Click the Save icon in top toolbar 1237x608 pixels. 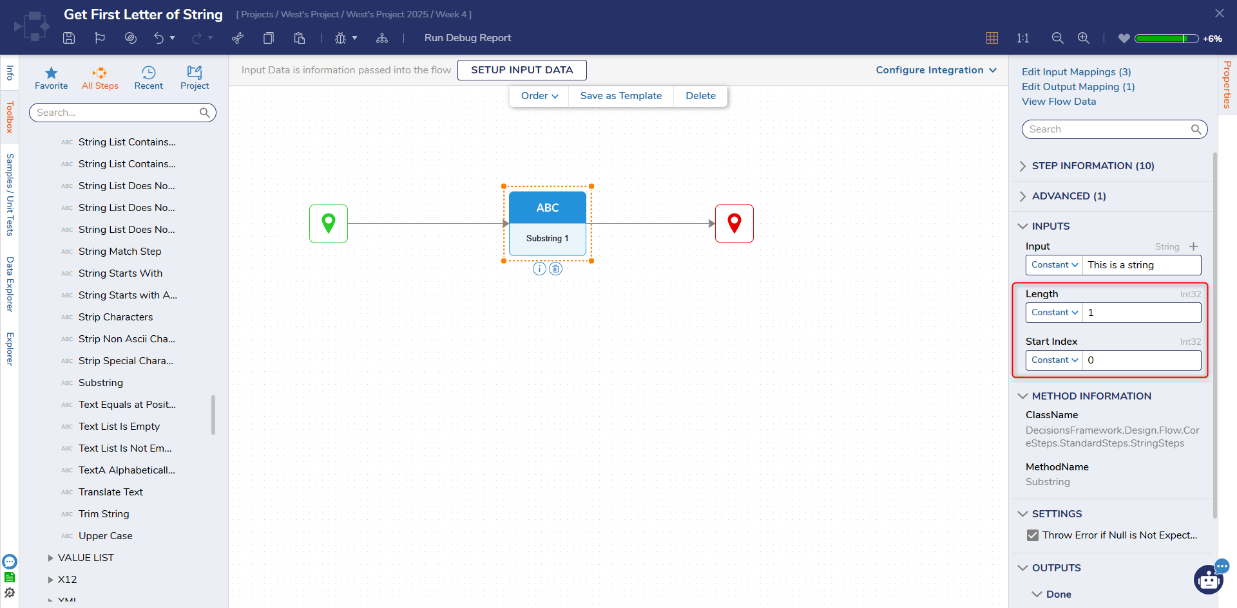[69, 38]
